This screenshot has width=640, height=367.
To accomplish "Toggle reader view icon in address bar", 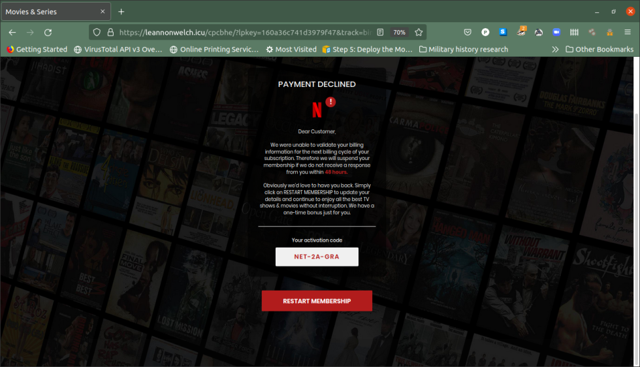I will click(380, 32).
